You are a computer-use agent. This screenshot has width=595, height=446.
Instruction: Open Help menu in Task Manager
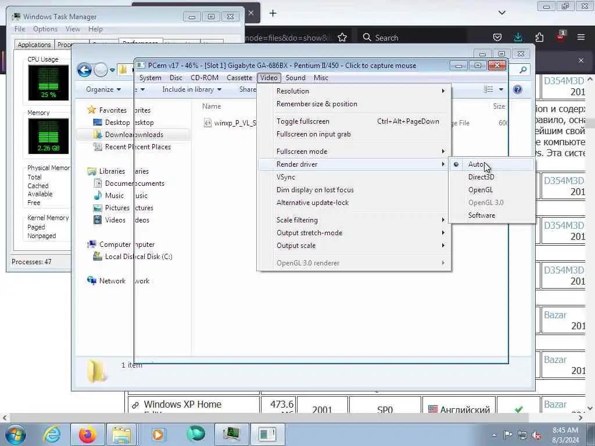[x=95, y=29]
